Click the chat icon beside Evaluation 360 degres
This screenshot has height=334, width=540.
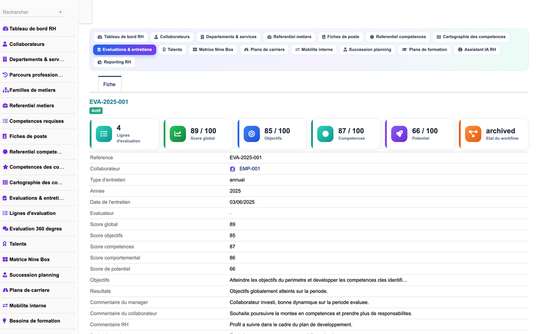(5, 229)
